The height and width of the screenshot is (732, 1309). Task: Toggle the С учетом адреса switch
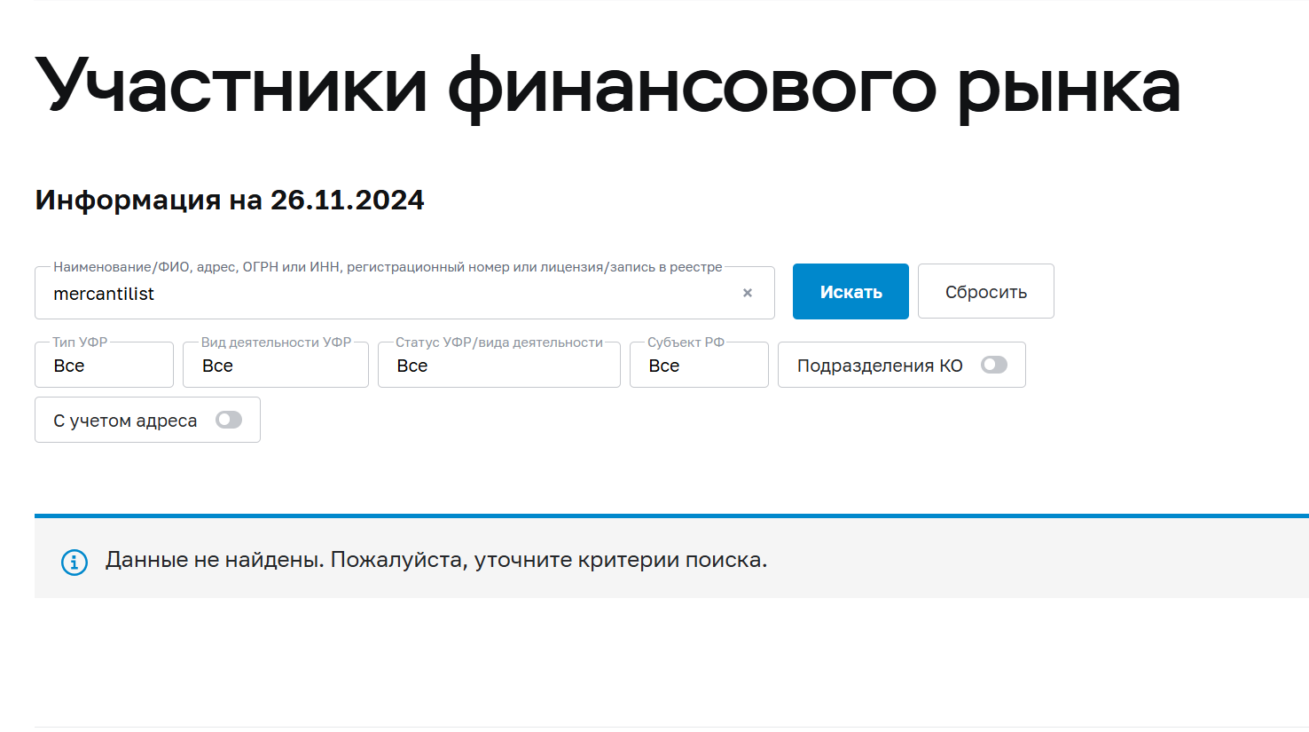pos(229,420)
